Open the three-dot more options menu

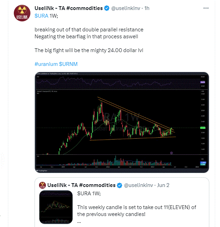click(x=206, y=8)
